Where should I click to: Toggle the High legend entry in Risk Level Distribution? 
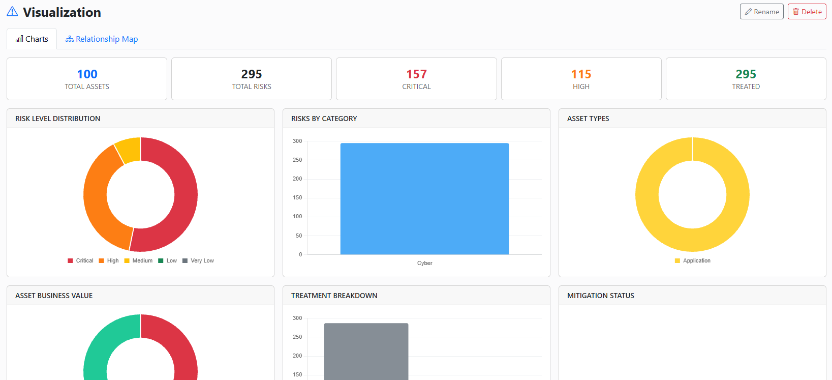109,260
